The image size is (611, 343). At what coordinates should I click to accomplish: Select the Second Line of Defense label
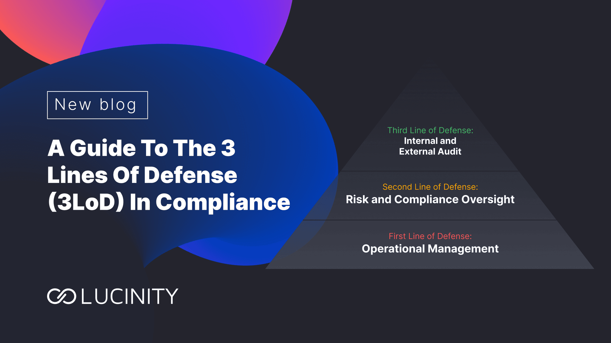tap(430, 187)
